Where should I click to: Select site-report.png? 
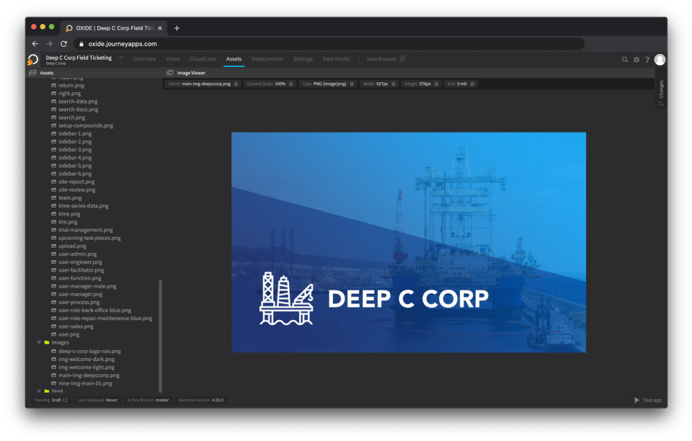tap(76, 182)
